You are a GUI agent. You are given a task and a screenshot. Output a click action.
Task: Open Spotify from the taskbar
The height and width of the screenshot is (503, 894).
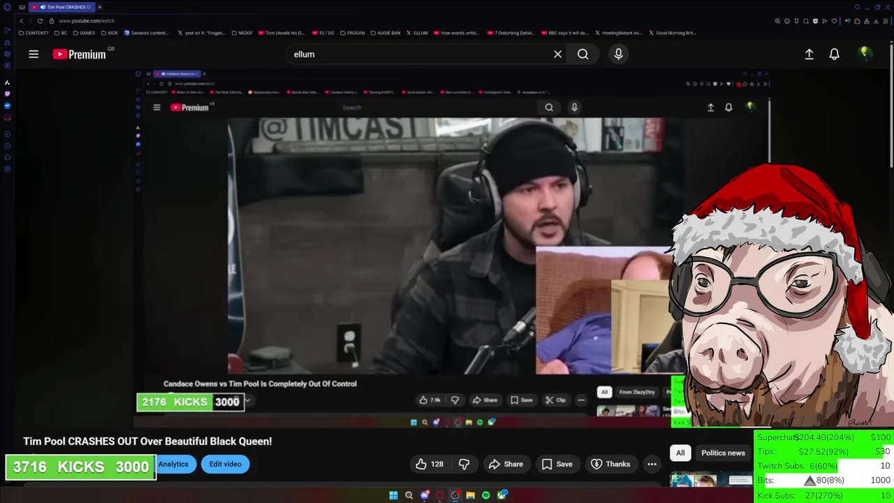[485, 495]
